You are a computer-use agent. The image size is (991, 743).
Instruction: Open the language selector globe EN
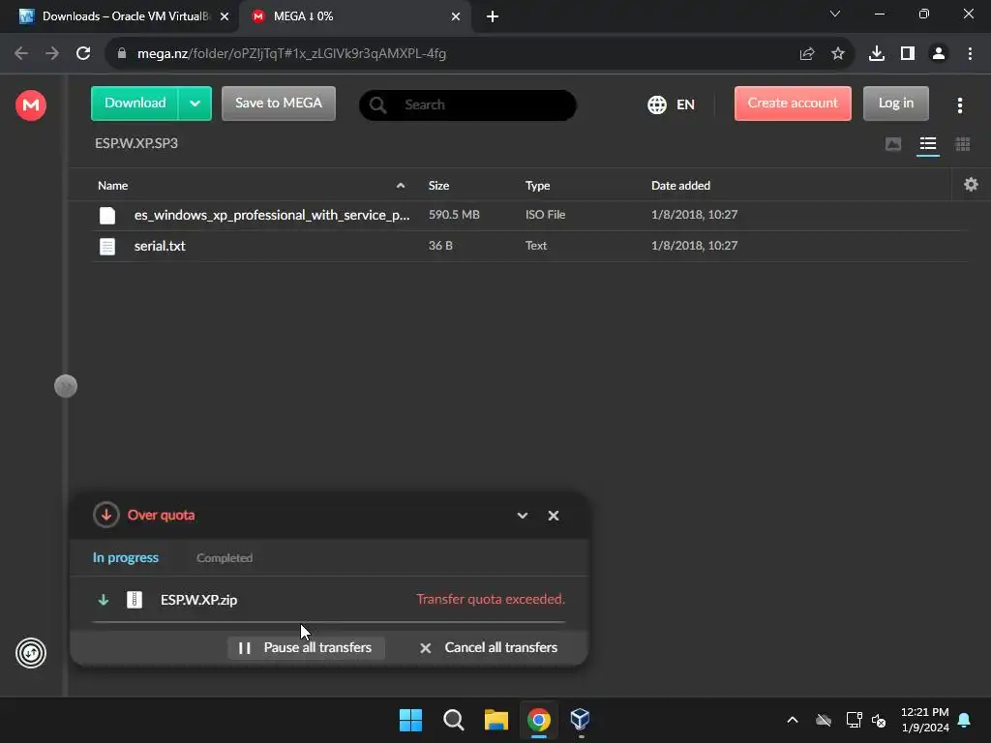click(x=671, y=104)
